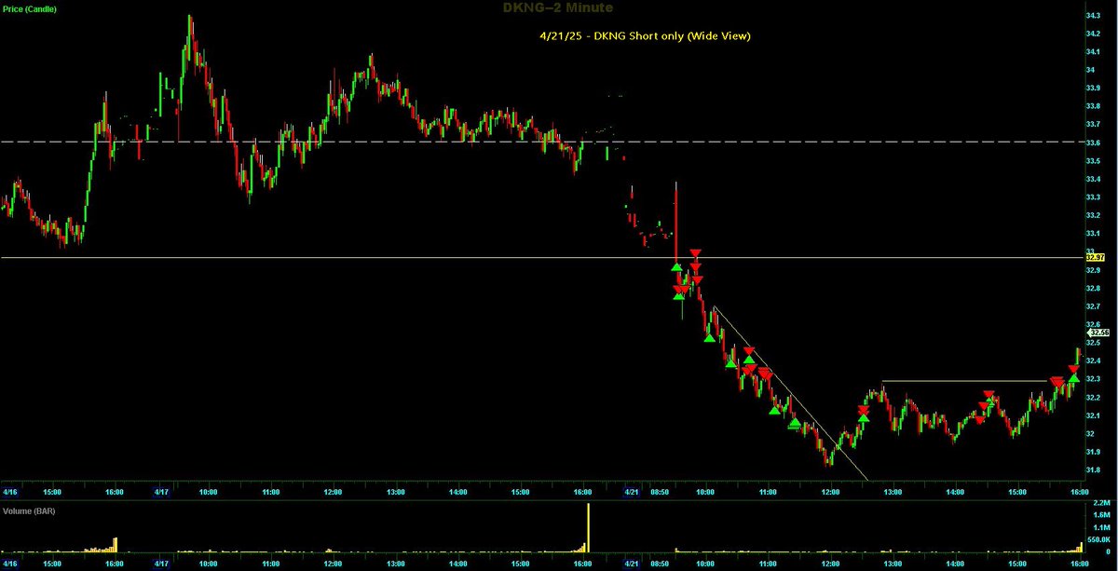1118x571 pixels.
Task: Click the 4/17 date on volume time axis
Action: (x=161, y=564)
